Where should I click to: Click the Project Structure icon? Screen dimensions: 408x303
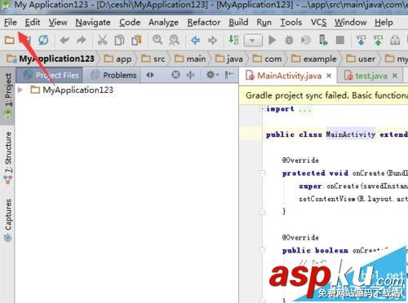pos(395,40)
